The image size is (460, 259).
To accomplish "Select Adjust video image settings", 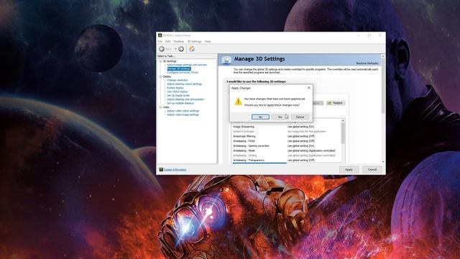I will (183, 115).
